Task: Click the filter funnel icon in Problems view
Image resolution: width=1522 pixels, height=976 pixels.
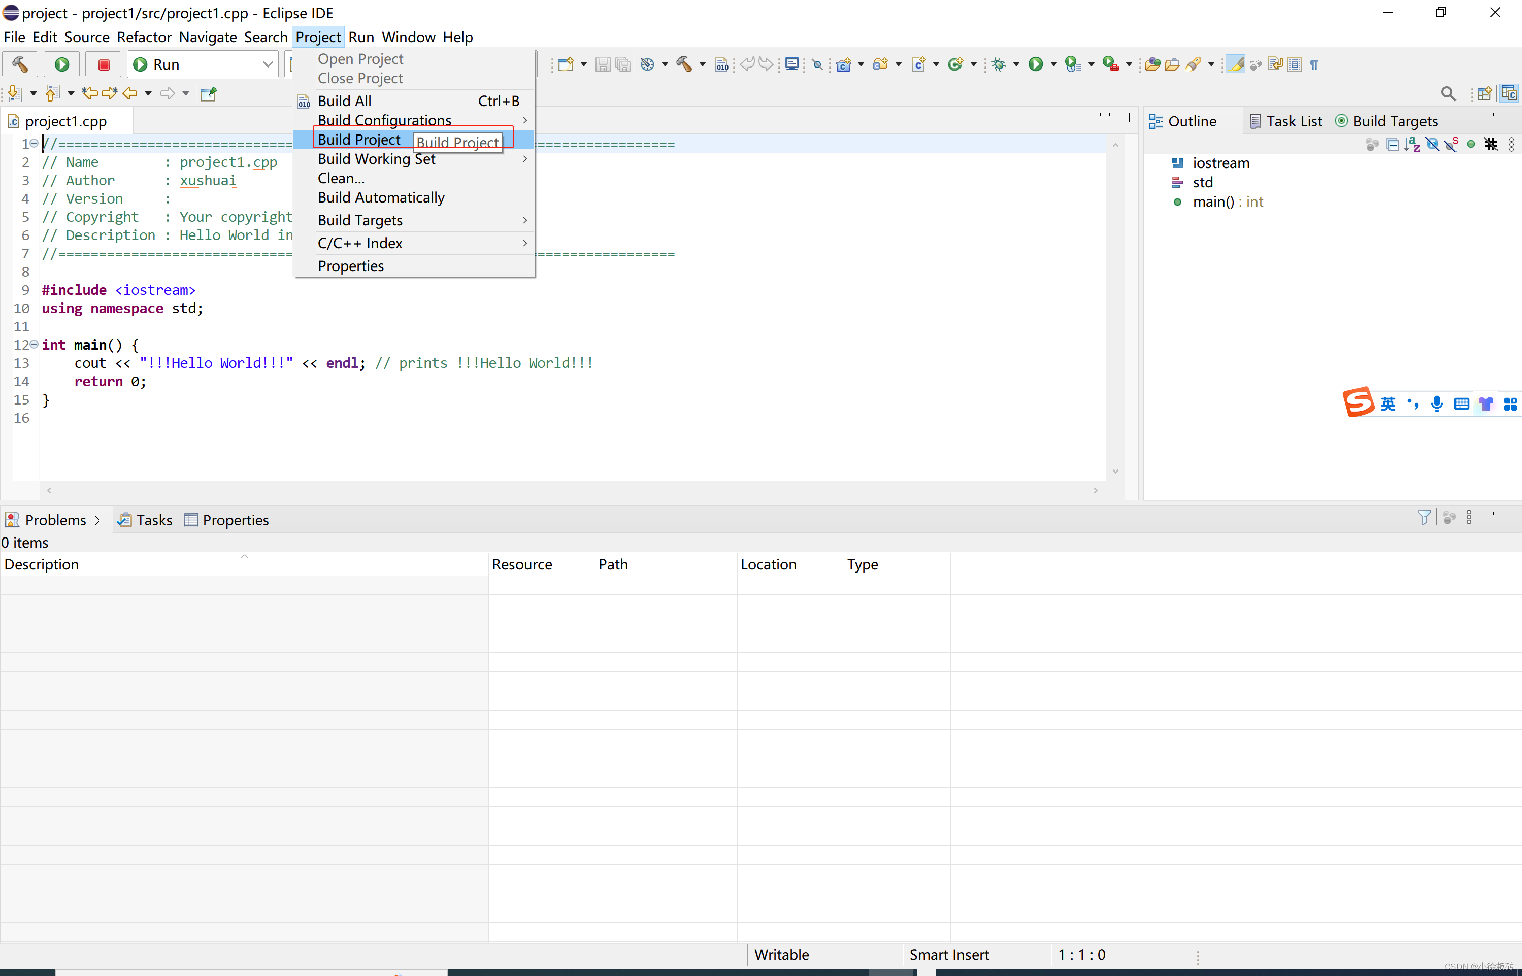Action: [1424, 517]
